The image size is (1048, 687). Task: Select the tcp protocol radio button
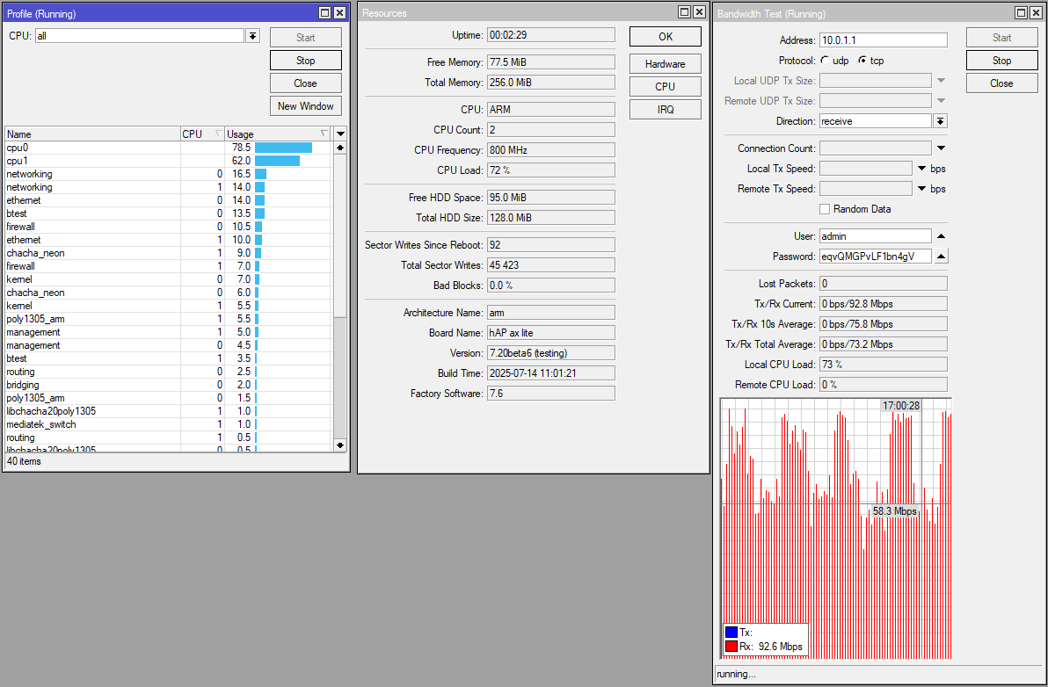coord(862,61)
